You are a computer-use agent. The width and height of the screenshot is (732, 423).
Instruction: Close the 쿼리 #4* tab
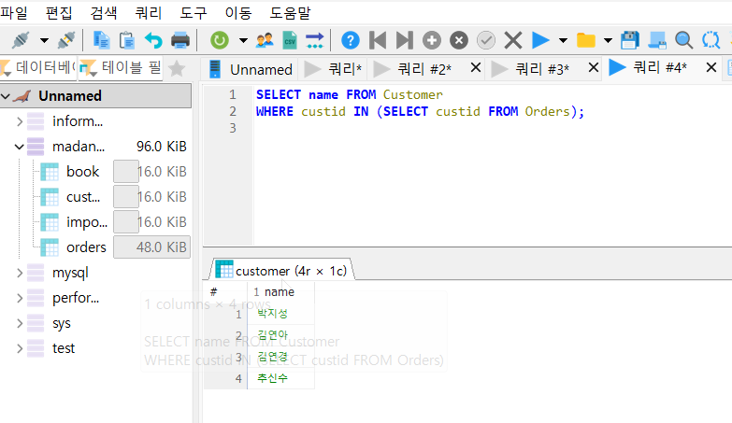pos(711,67)
